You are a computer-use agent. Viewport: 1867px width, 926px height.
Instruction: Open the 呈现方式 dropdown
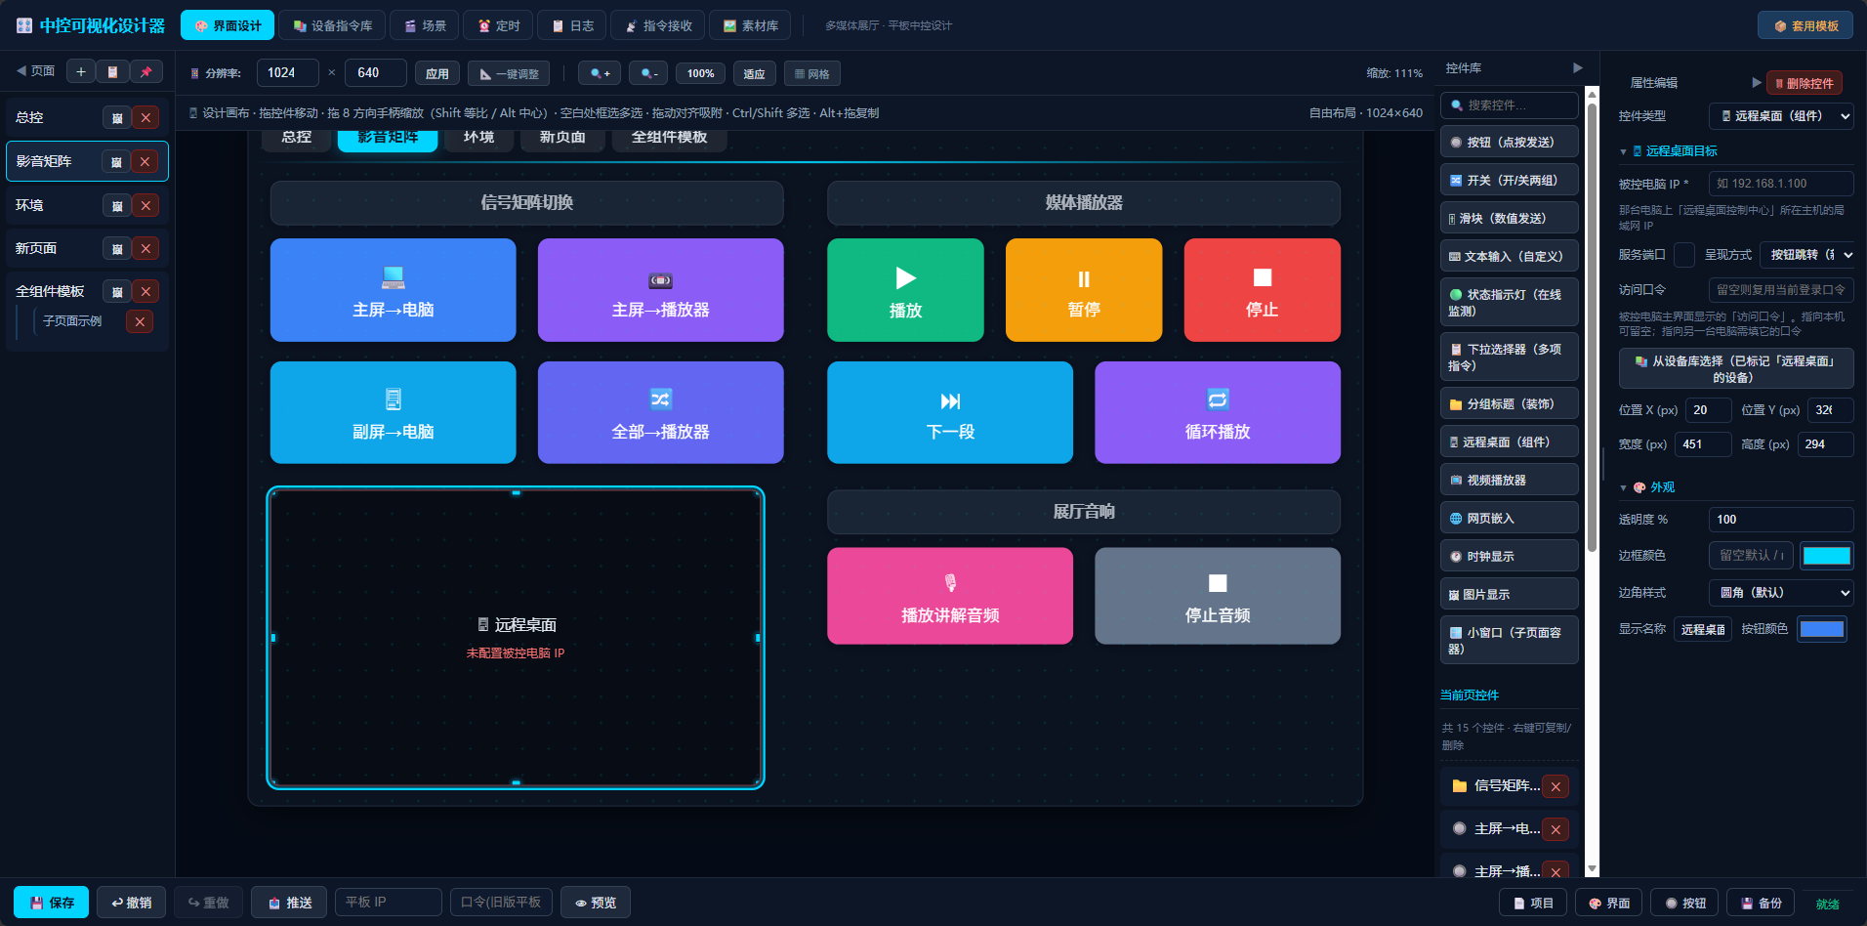pyautogui.click(x=1806, y=254)
